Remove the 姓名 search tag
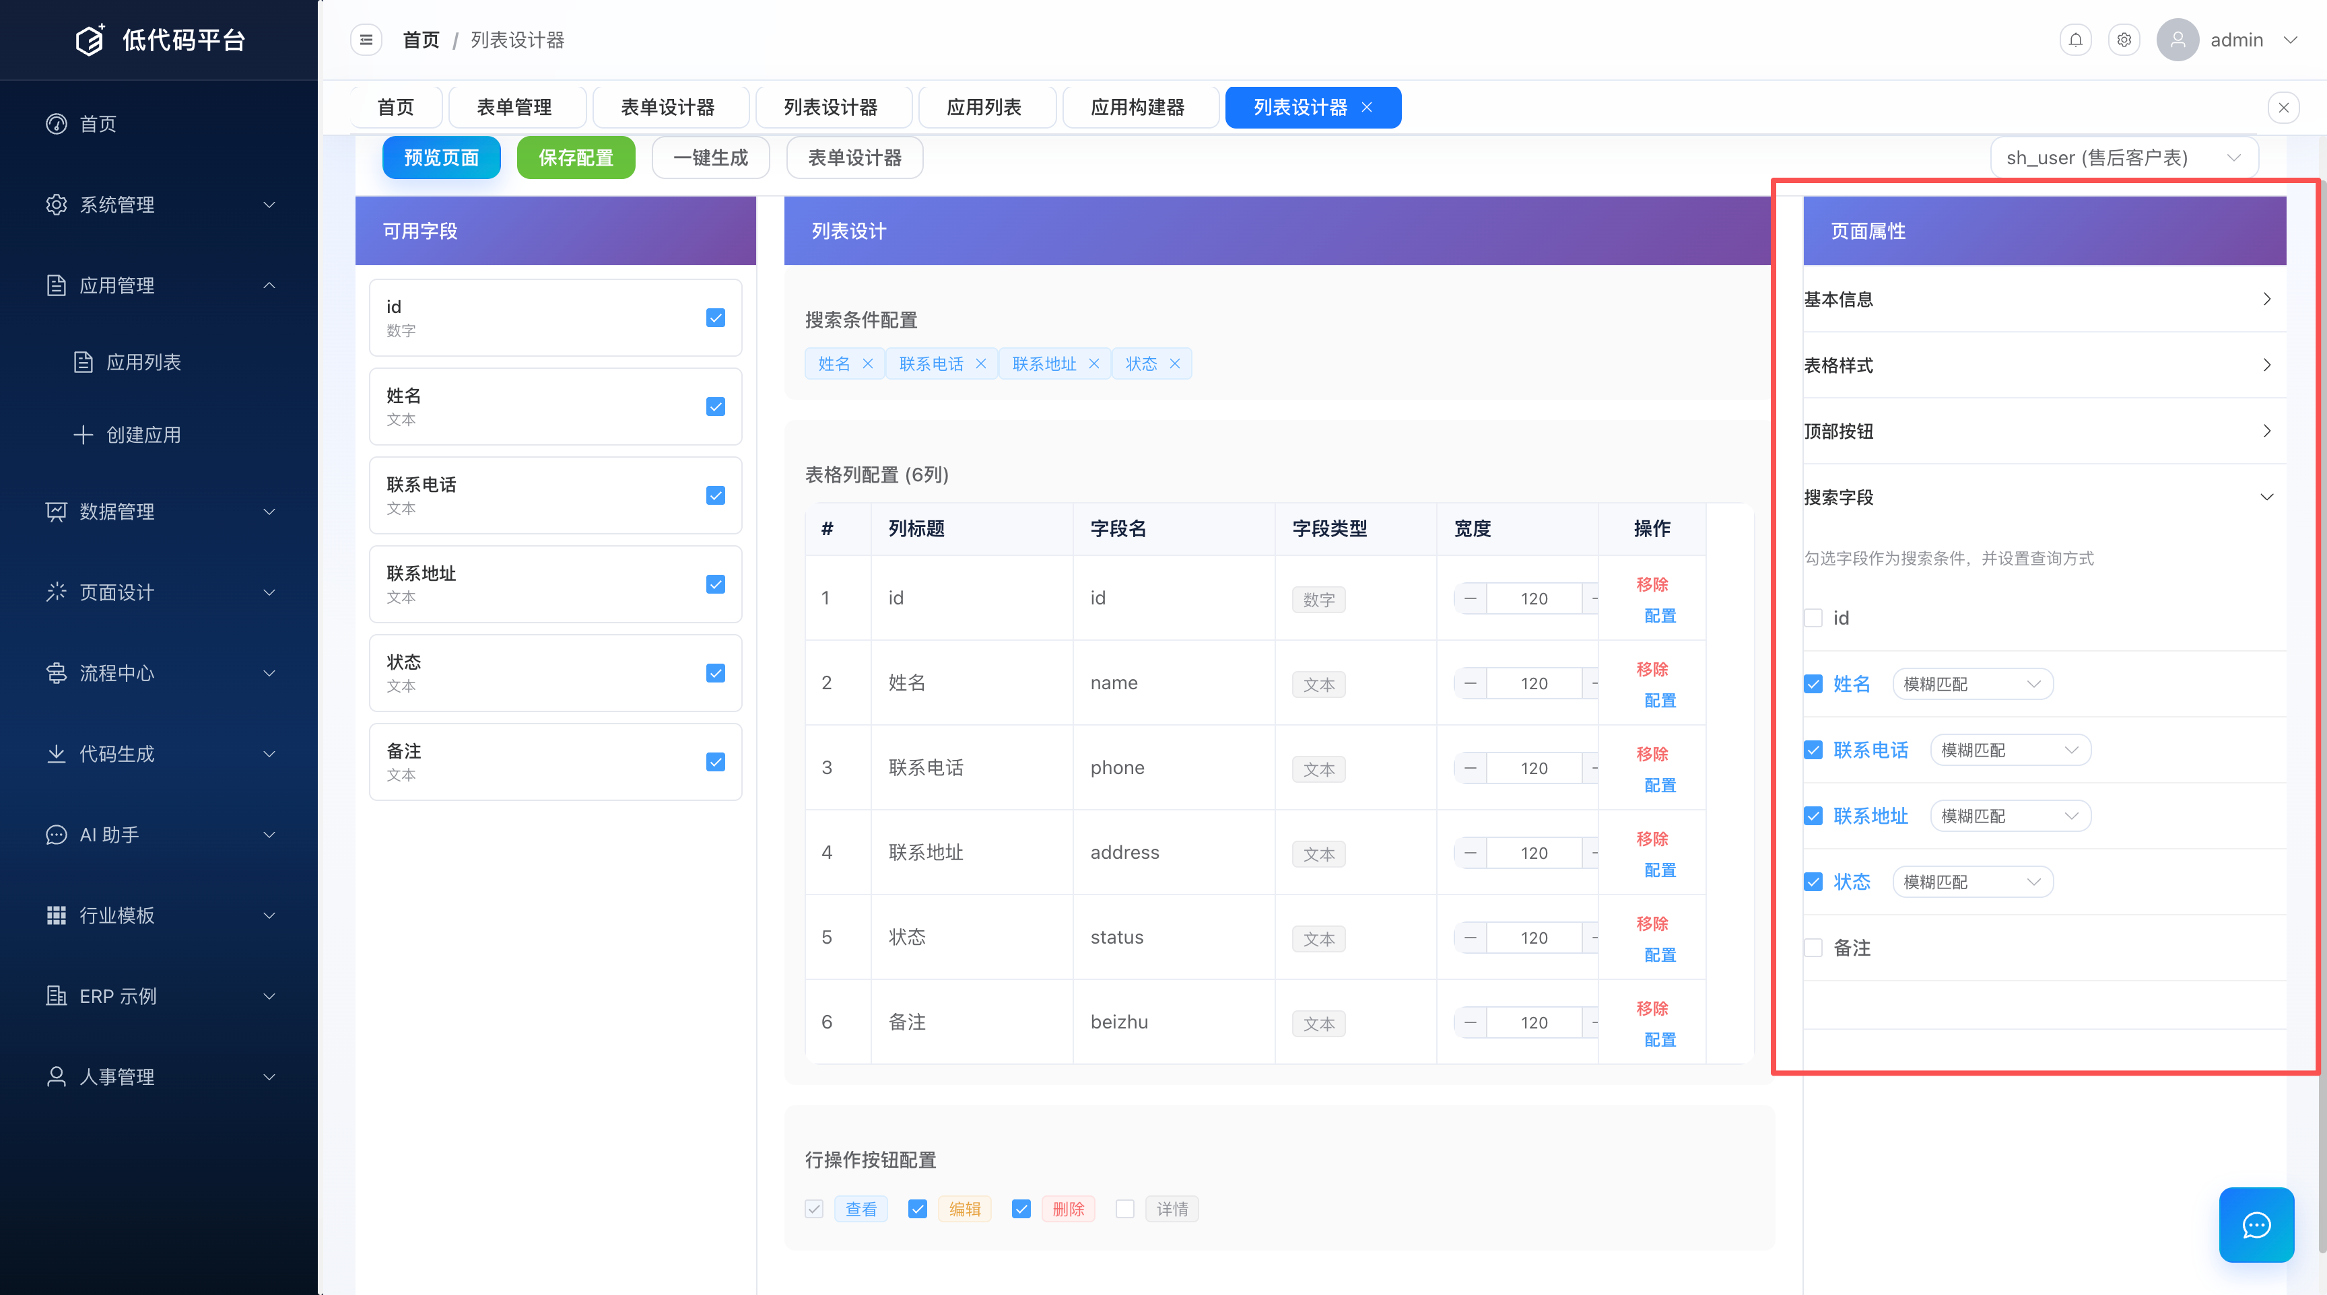Screen dimensions: 2327x1295 (867, 363)
